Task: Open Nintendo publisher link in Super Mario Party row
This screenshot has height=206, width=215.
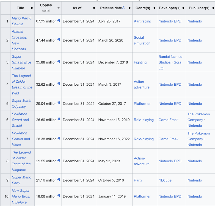Action: click(195, 180)
